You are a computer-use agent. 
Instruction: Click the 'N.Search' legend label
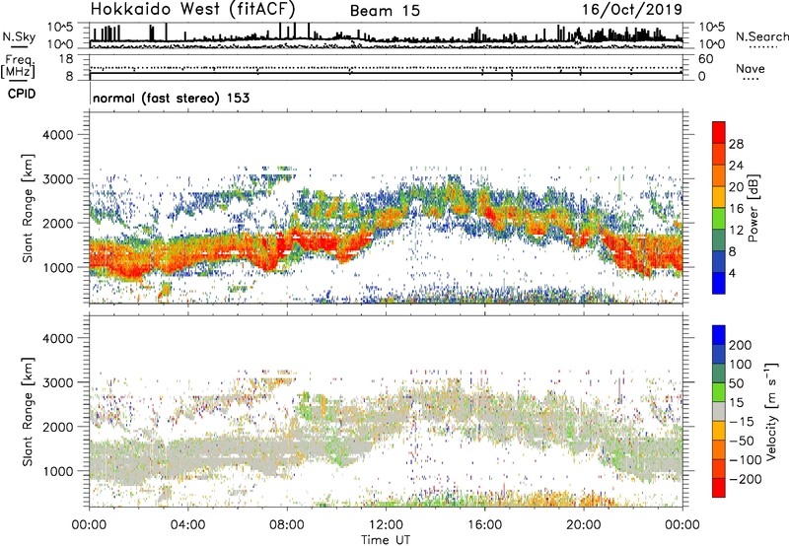click(x=761, y=36)
